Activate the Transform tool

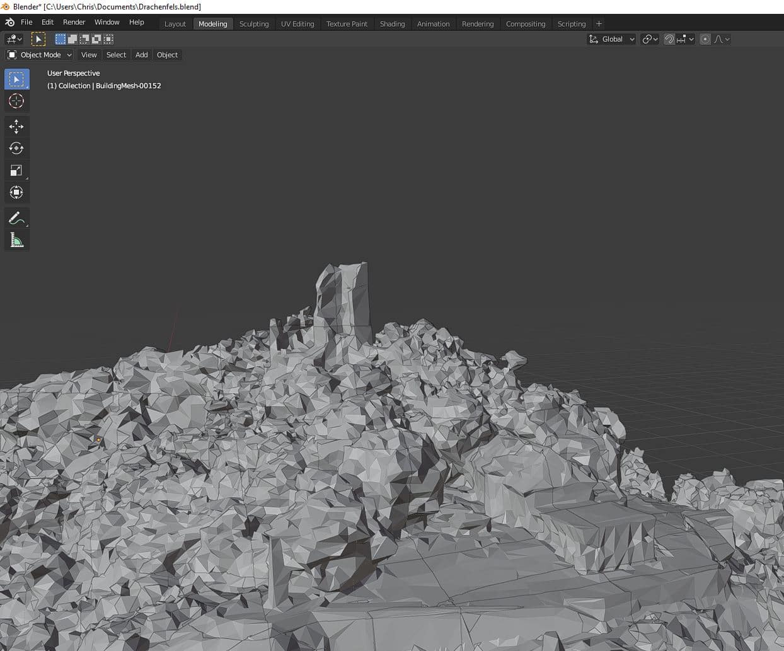(16, 193)
